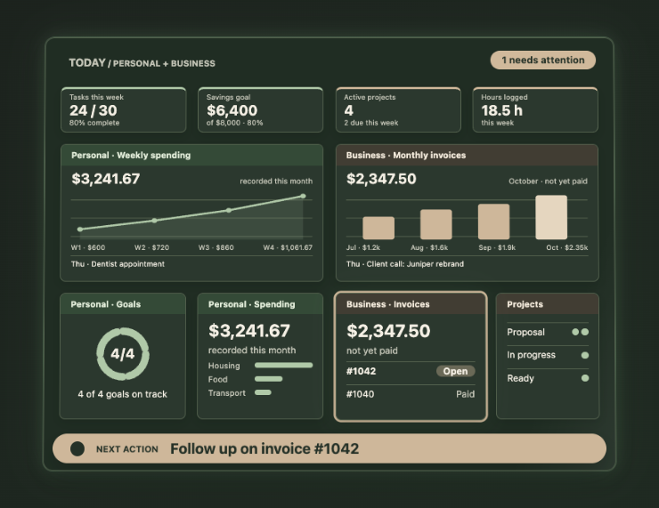Click the W4 data point on spending line
659x508 pixels.
[x=303, y=196]
